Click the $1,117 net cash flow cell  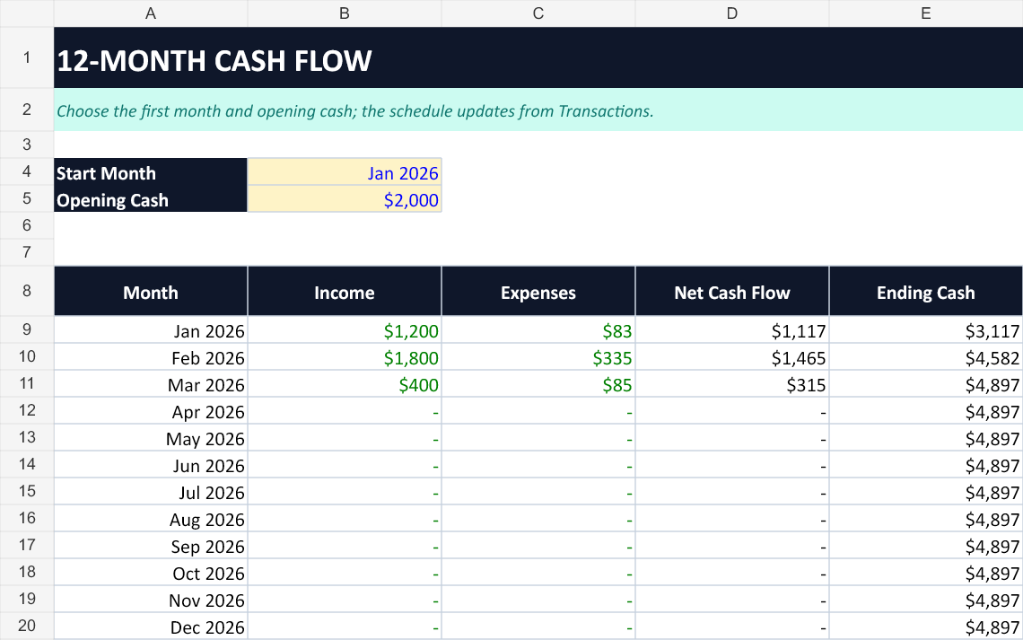tap(732, 330)
